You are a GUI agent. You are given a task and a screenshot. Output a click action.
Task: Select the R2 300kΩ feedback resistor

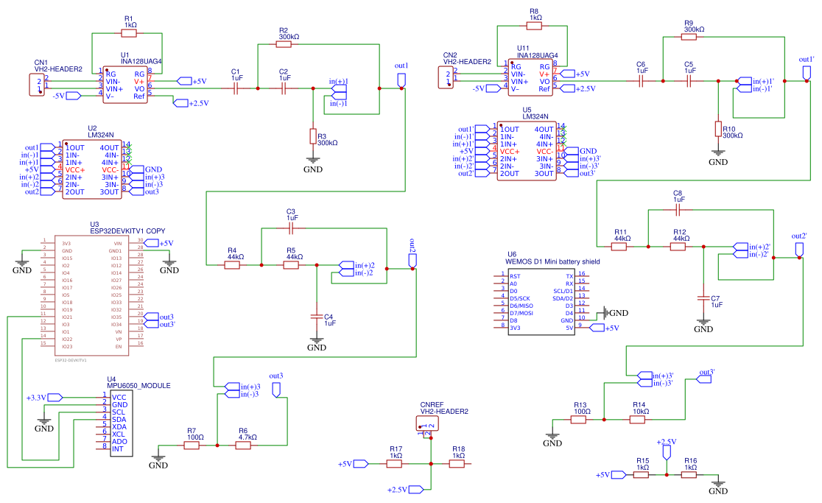[284, 44]
